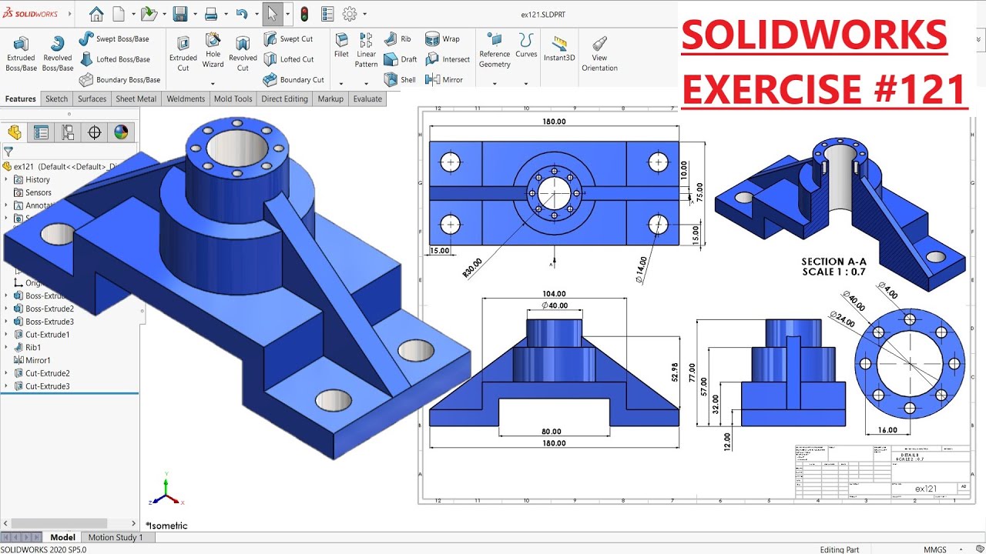This screenshot has height=554, width=986.
Task: Apply the Fillet tool
Action: [x=341, y=46]
